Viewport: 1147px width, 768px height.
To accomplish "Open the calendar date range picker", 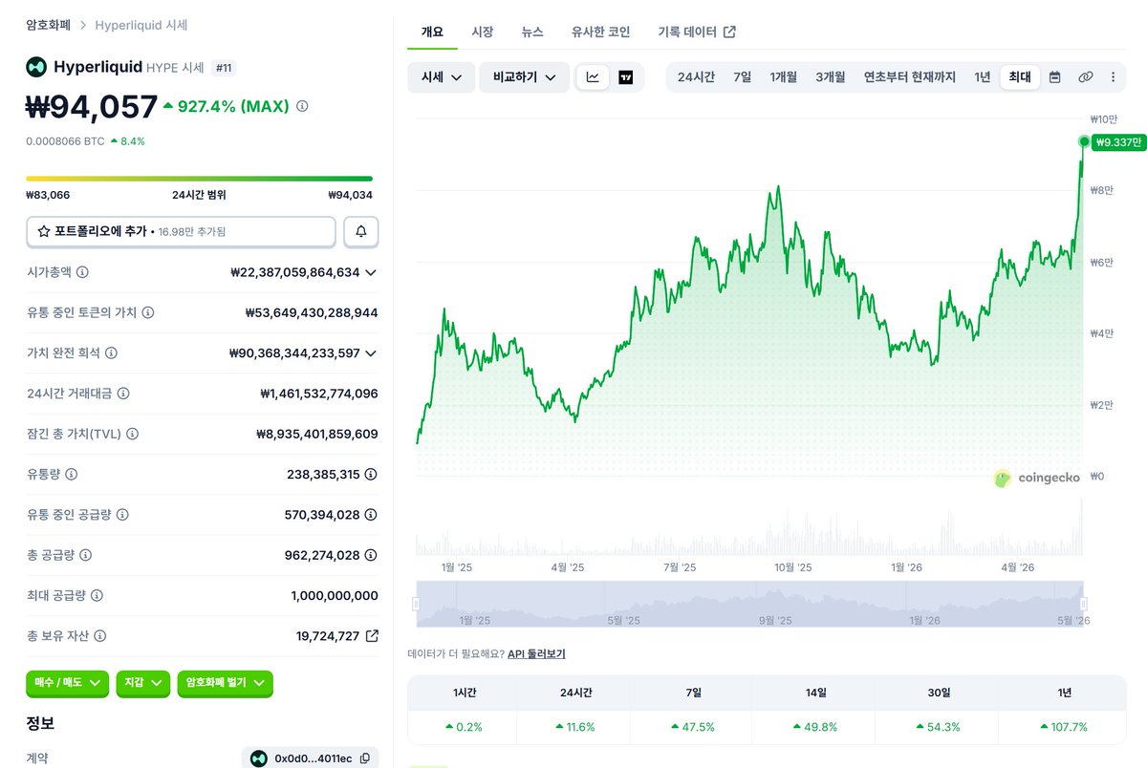I will [x=1054, y=77].
